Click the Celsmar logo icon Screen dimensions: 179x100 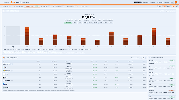[x=11, y=2]
